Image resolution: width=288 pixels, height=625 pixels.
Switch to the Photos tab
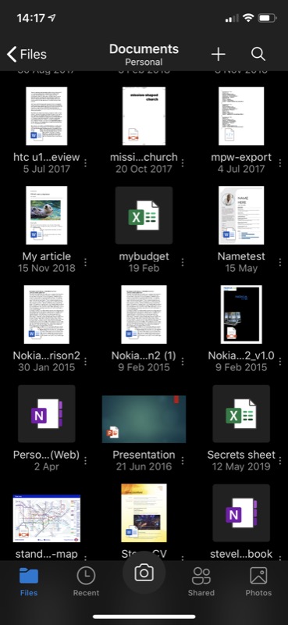pos(258,581)
